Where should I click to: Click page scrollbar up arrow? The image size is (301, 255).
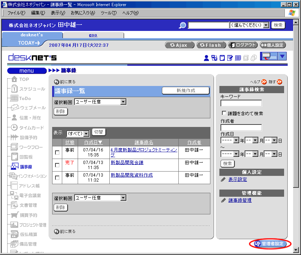[x=296, y=22]
